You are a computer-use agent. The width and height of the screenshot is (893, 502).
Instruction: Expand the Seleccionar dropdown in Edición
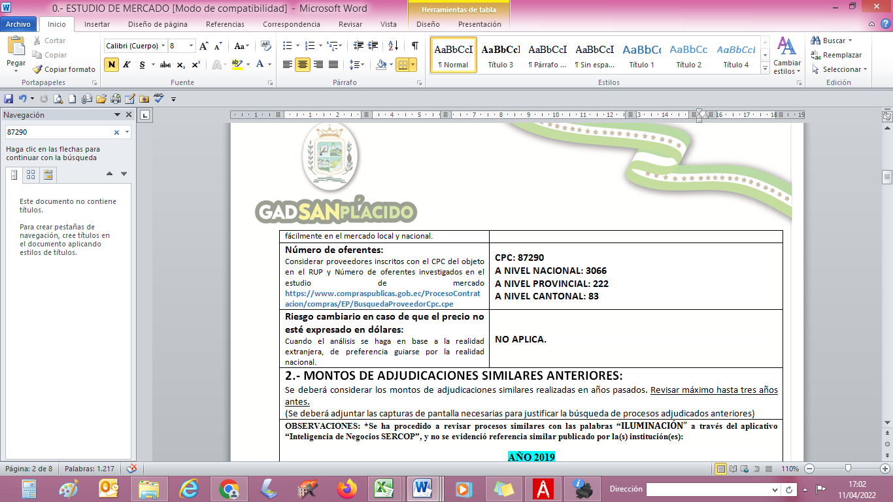pyautogui.click(x=844, y=69)
